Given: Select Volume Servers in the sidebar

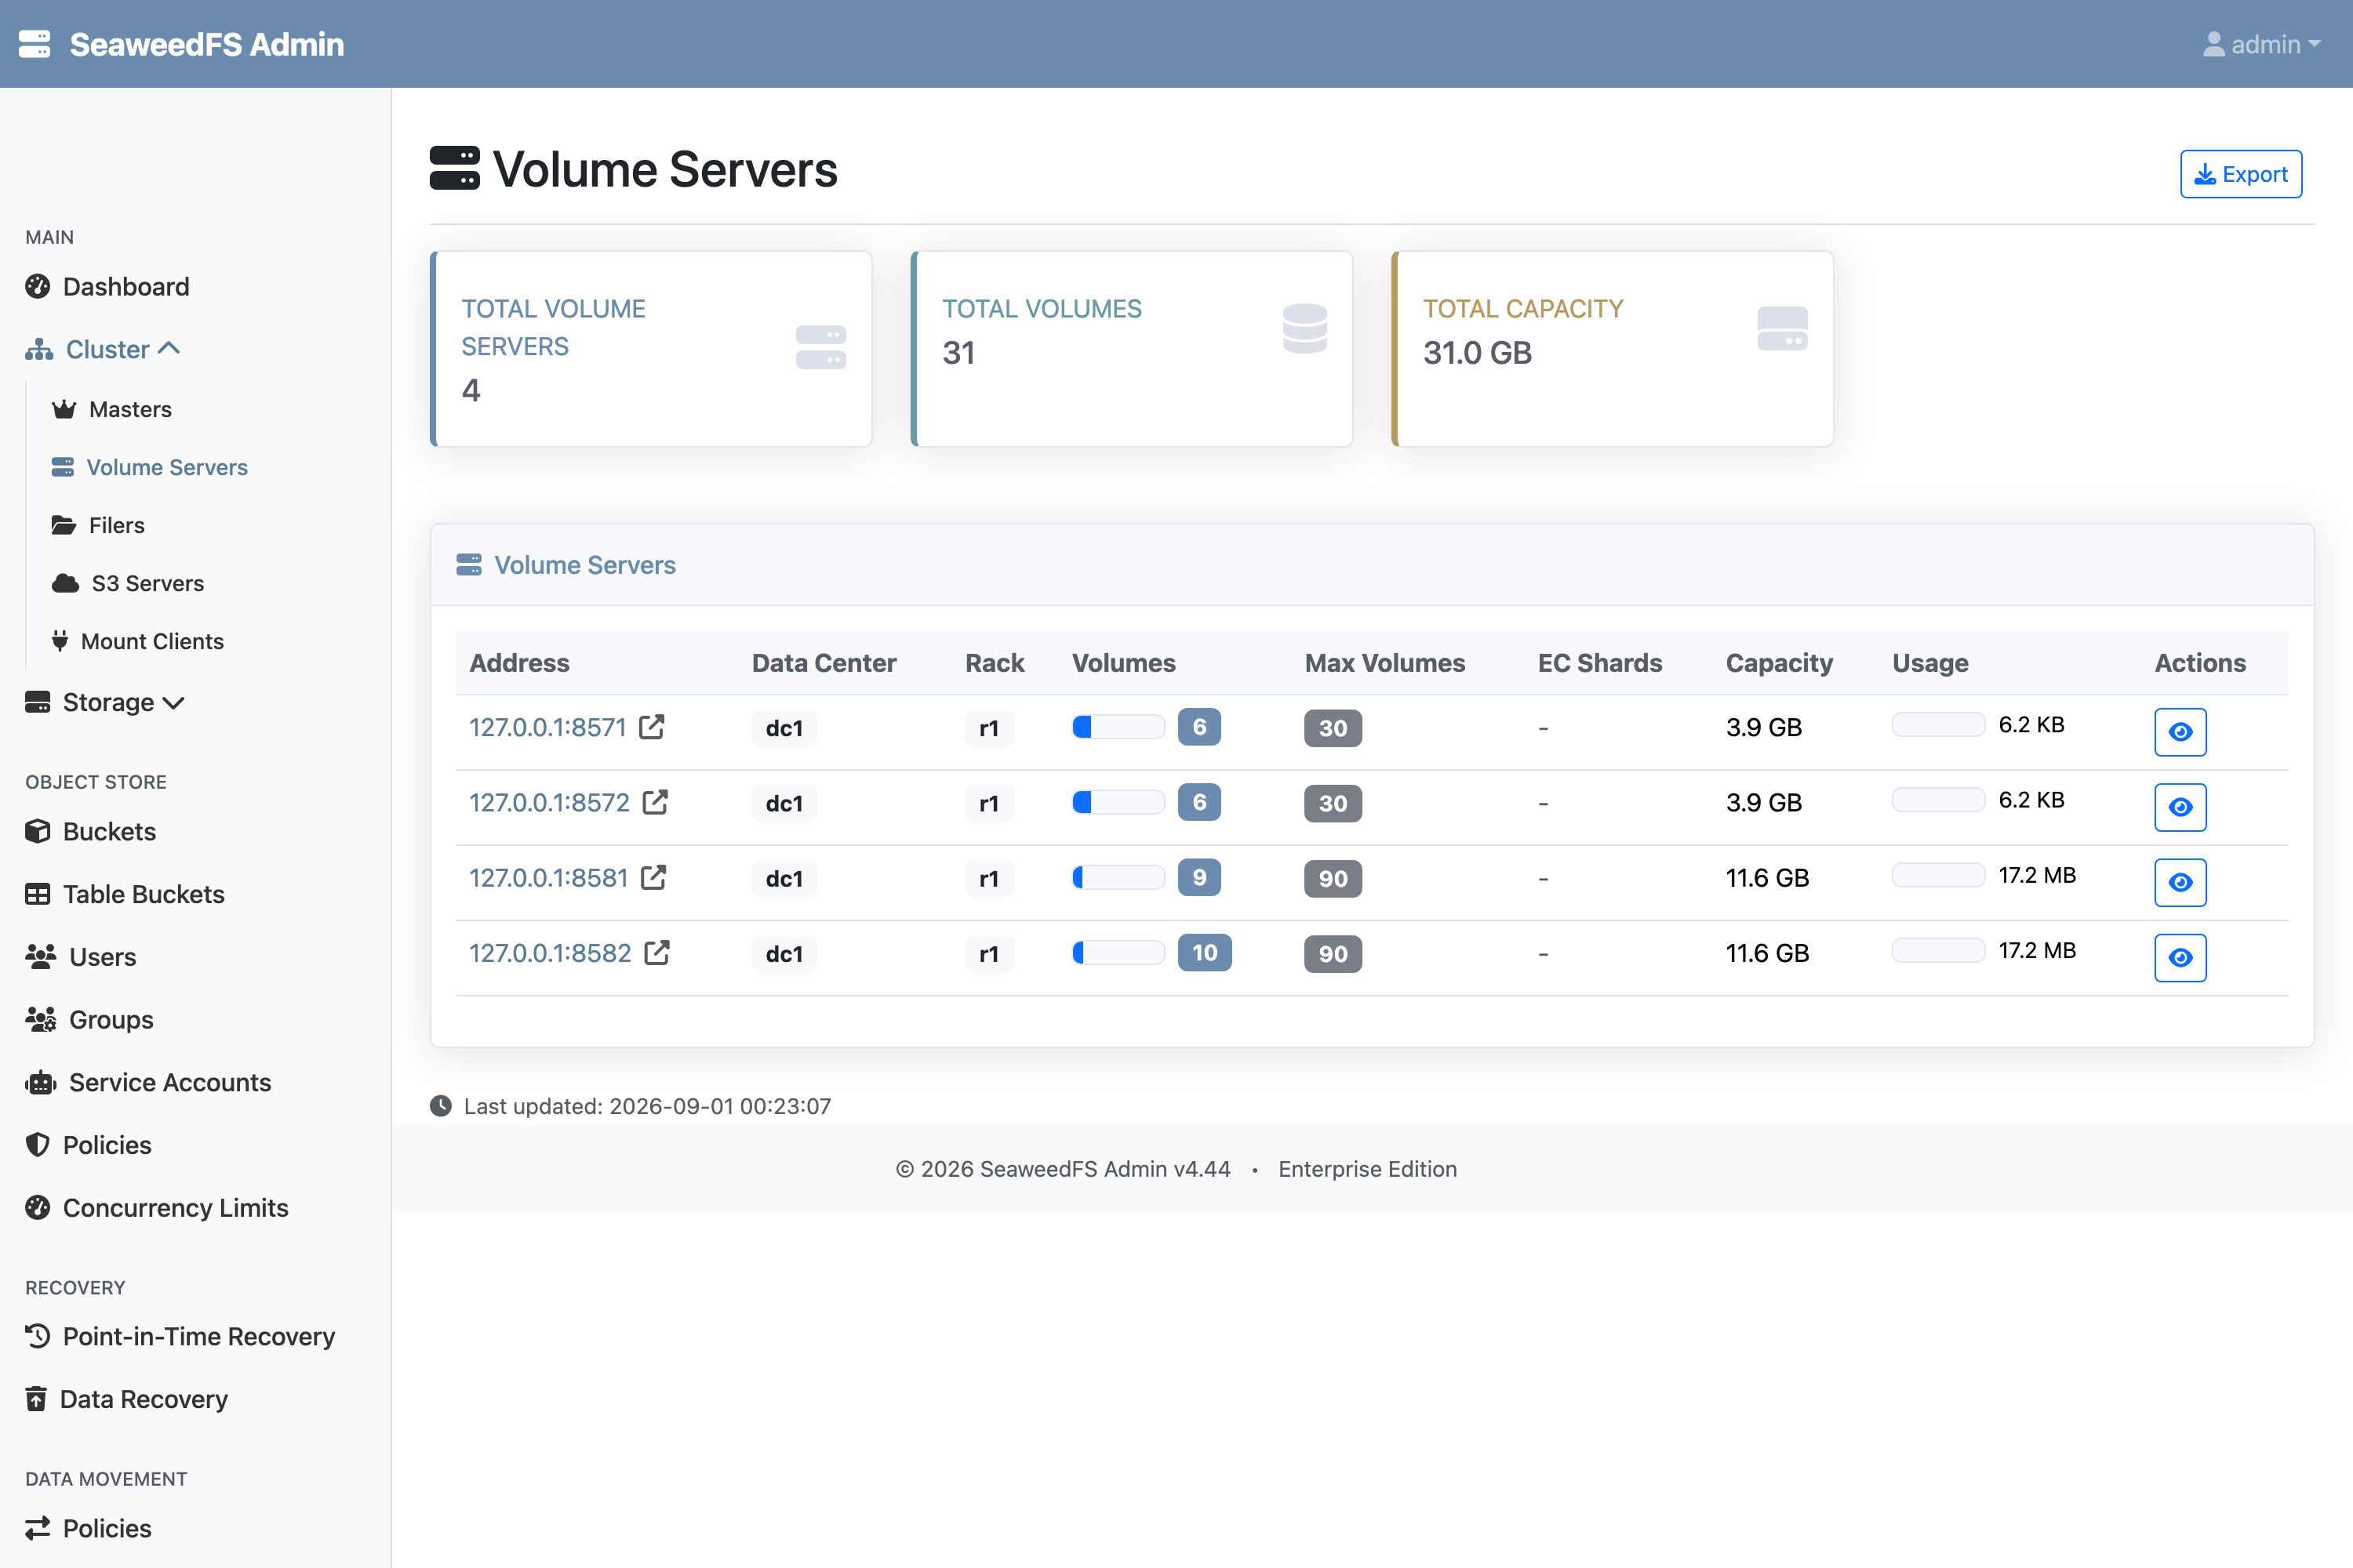Looking at the screenshot, I should (x=167, y=467).
